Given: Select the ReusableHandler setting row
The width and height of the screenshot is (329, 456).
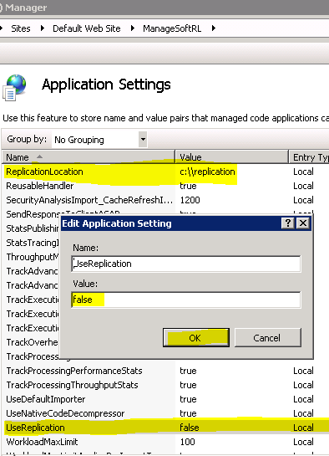Looking at the screenshot, I should [165, 186].
